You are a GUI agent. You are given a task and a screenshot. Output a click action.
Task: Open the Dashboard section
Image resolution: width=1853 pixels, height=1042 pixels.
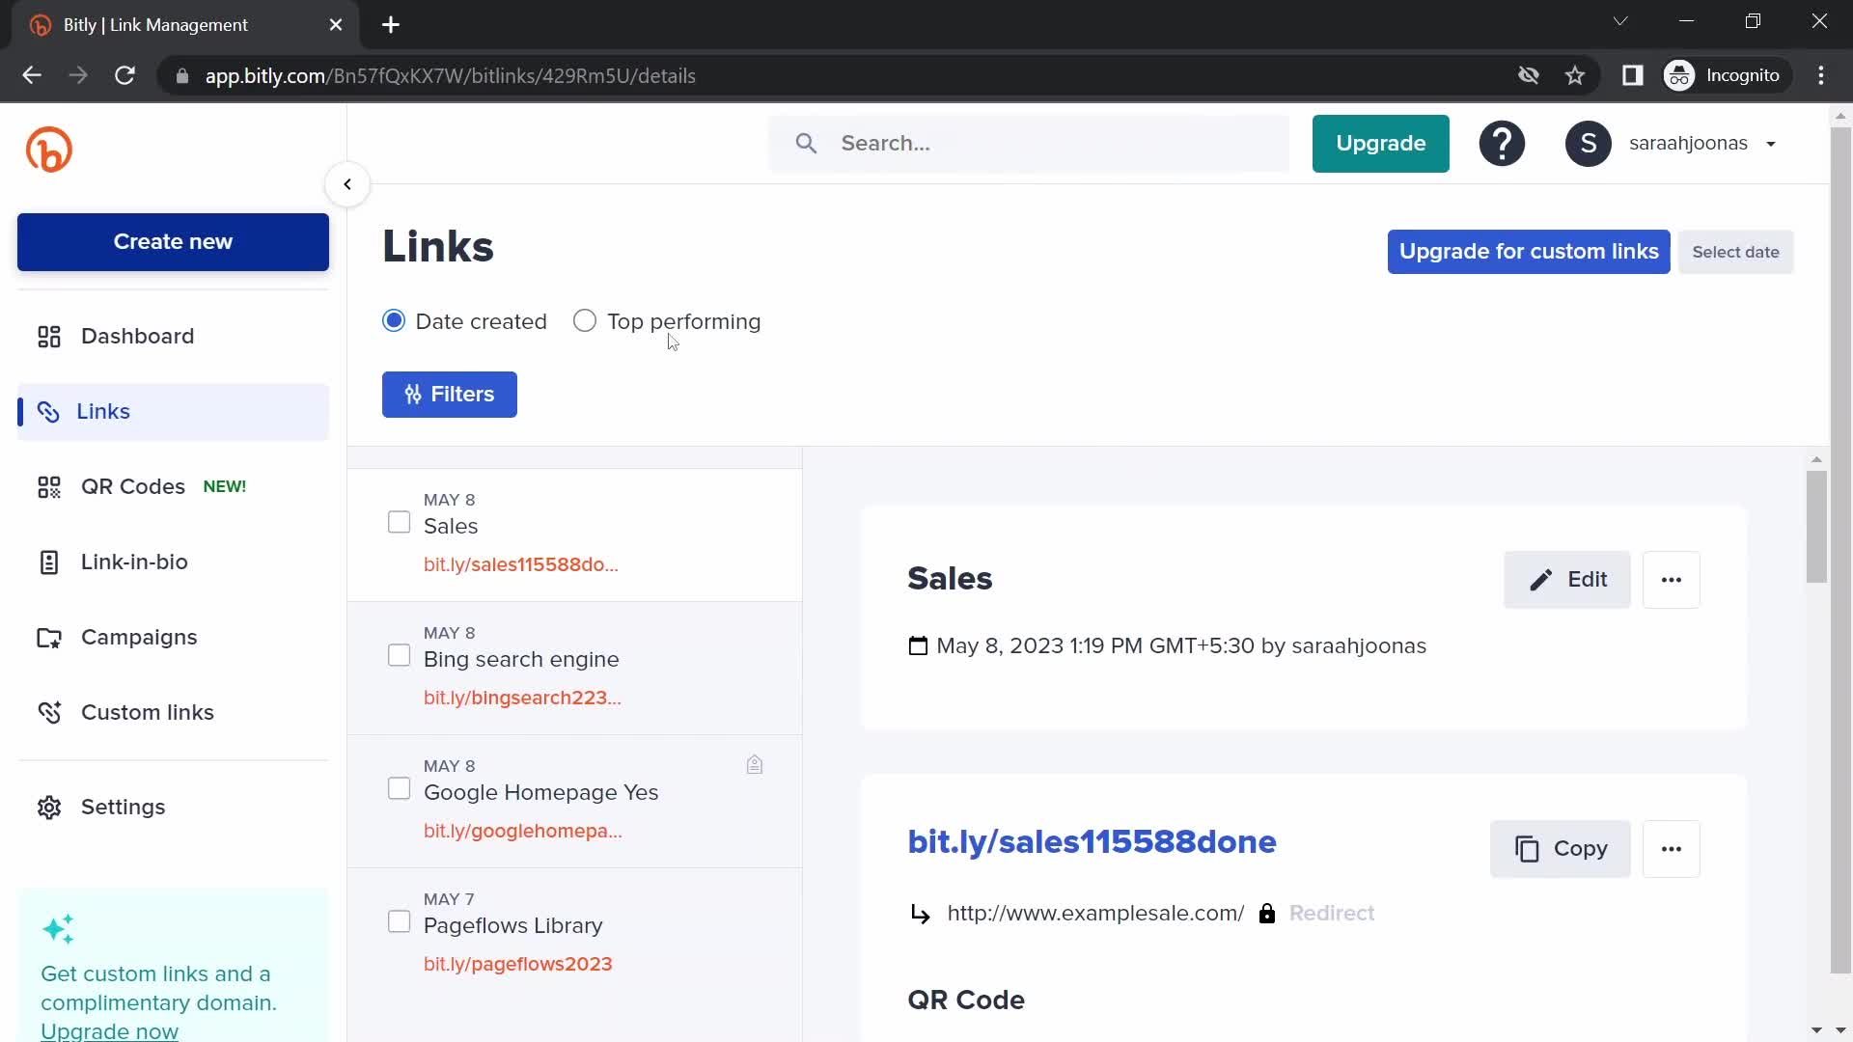137,335
